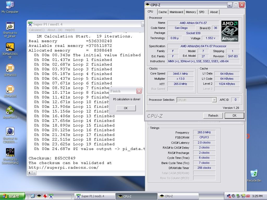Image resolution: width=267 pixels, height=200 pixels.
Task: Click the AMD Athlon 64 FX logo
Action: pyautogui.click(x=230, y=31)
